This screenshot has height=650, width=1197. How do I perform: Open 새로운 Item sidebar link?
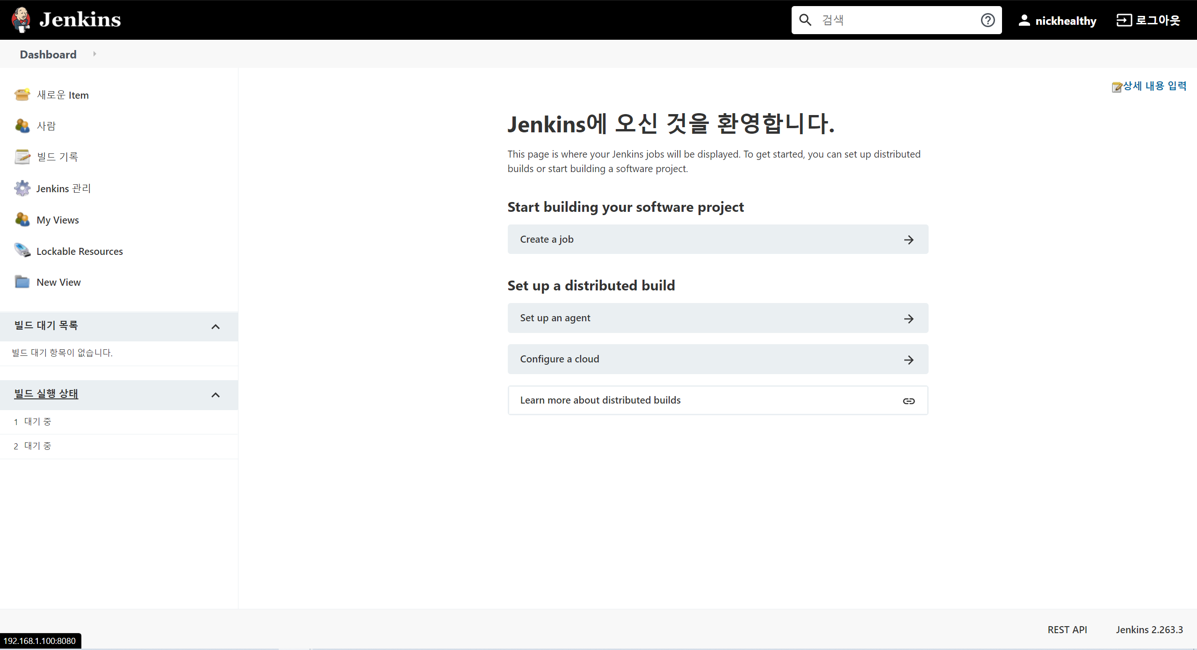tap(63, 95)
